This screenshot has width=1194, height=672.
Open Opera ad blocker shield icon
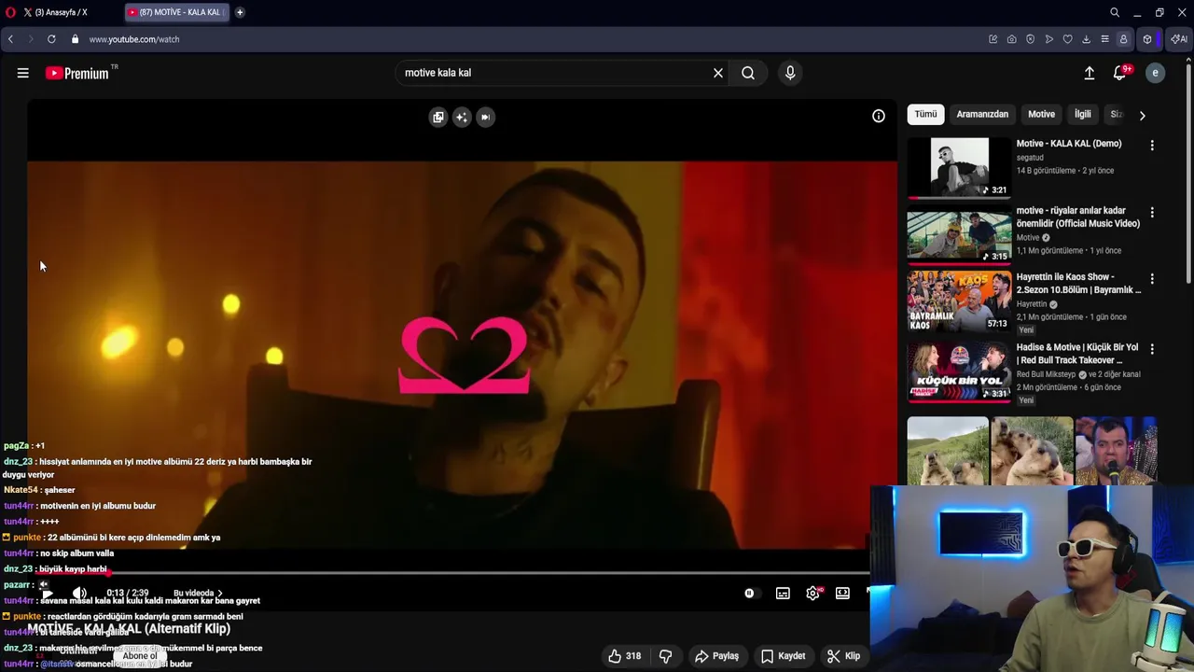coord(1030,39)
